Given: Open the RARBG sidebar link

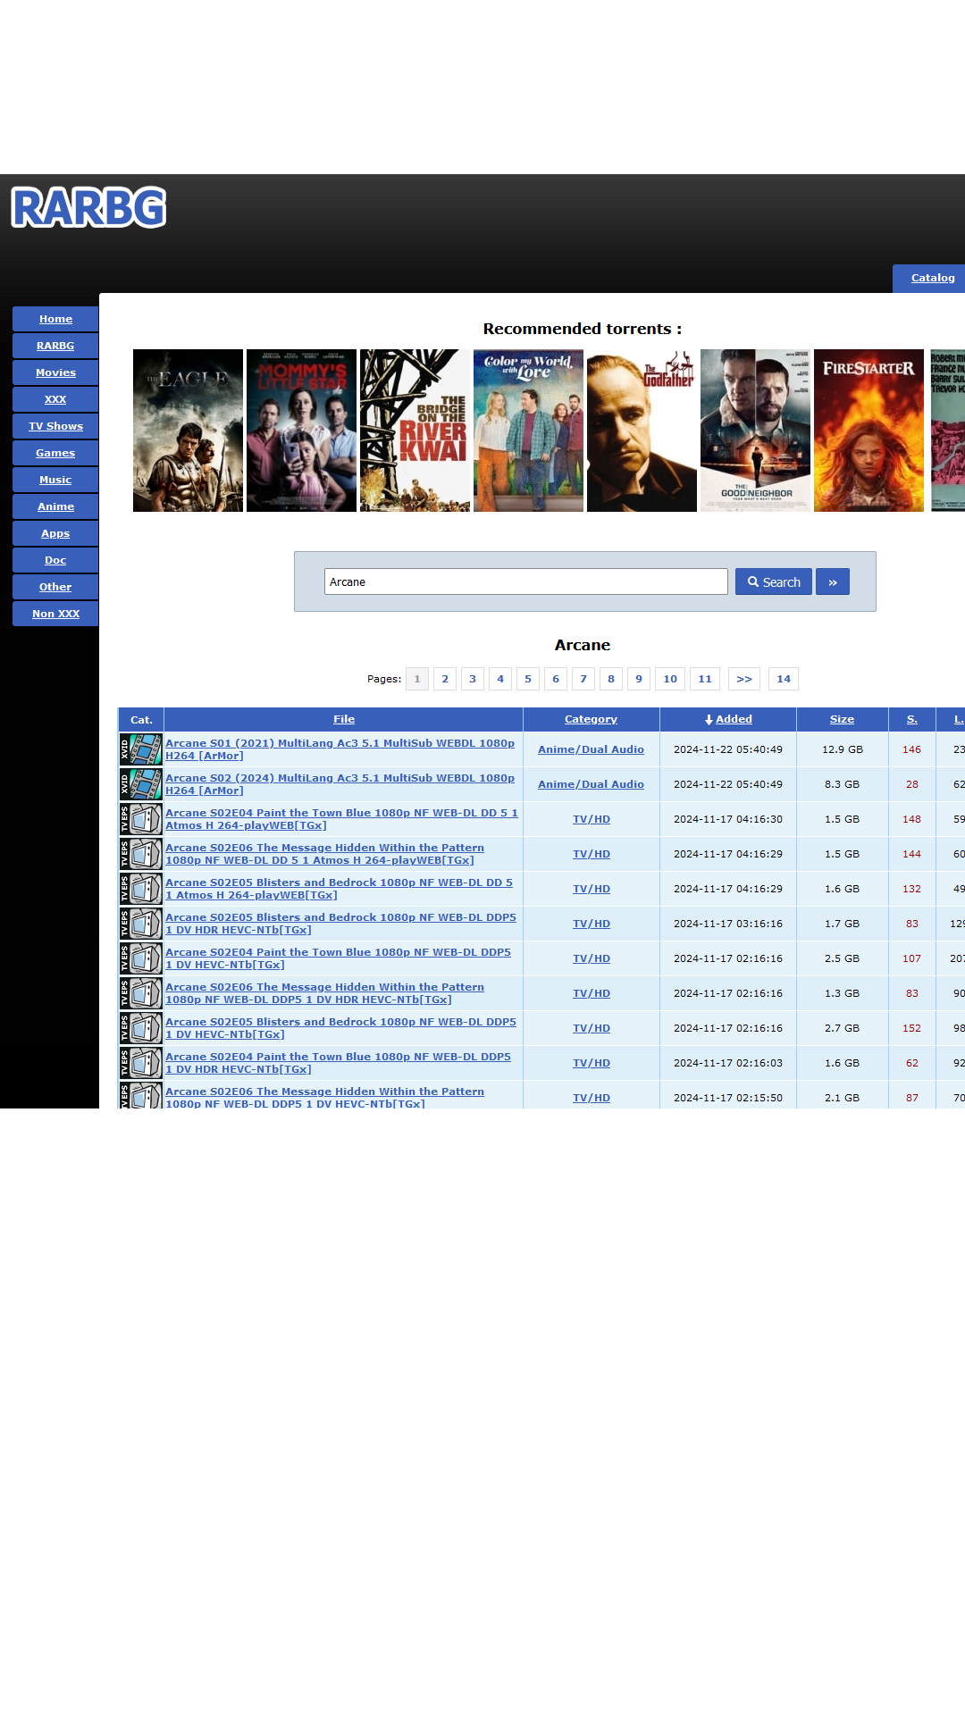Looking at the screenshot, I should coord(55,346).
